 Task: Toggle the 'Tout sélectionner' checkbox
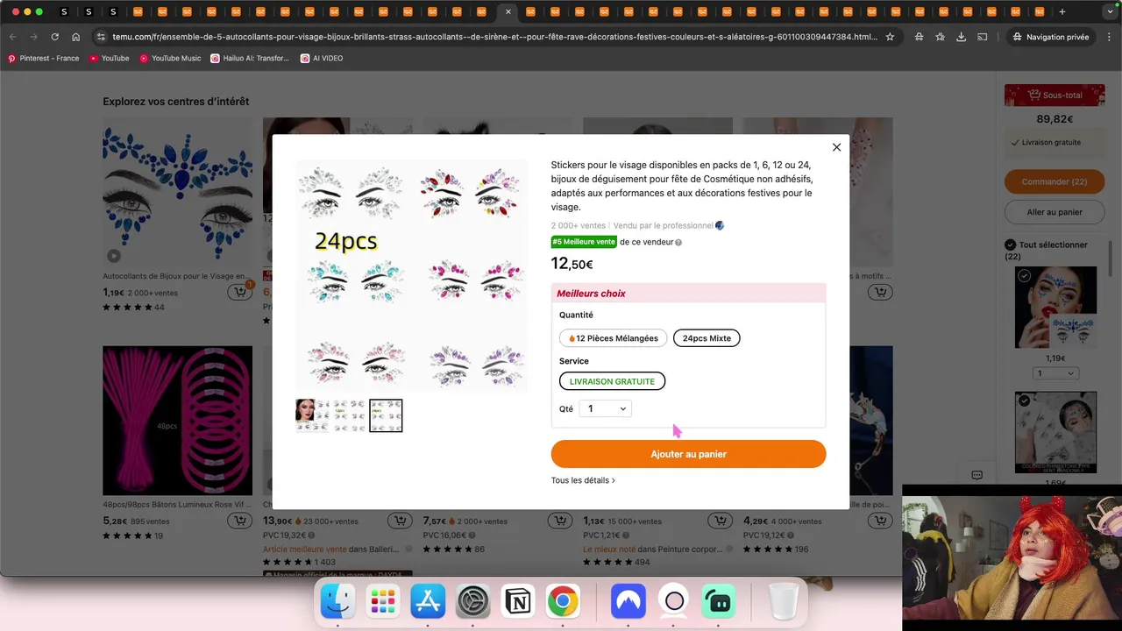coord(1010,245)
